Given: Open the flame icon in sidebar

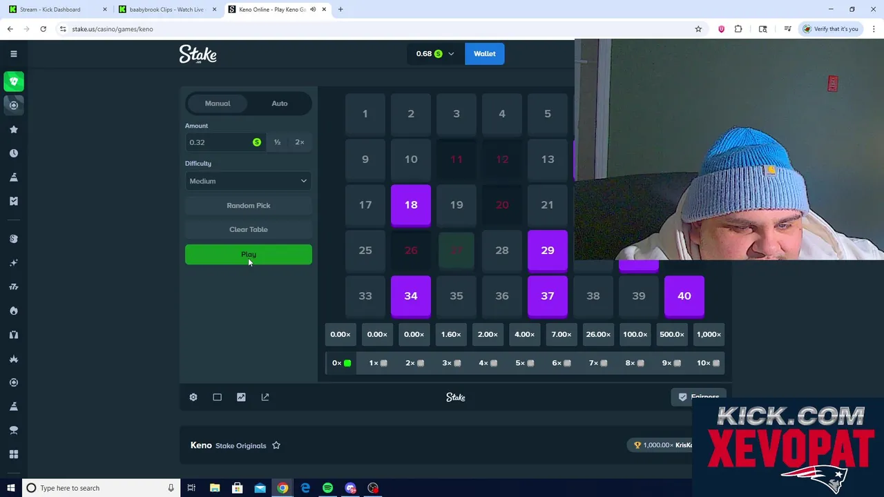Looking at the screenshot, I should click(13, 311).
